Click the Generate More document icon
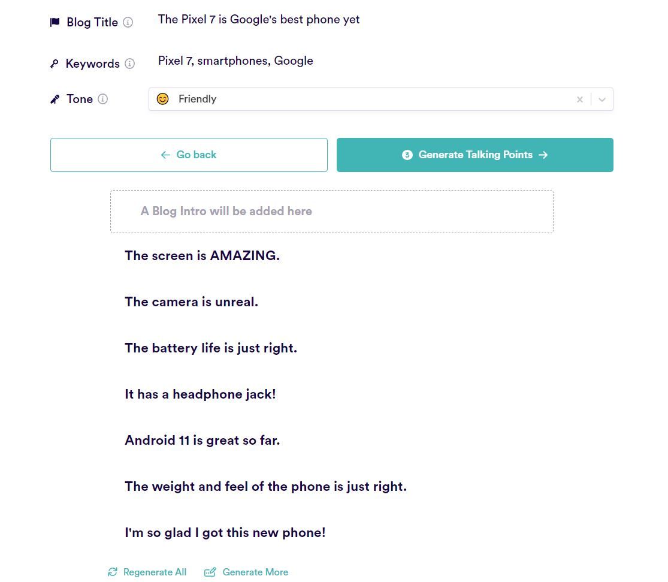The height and width of the screenshot is (582, 668). [210, 572]
